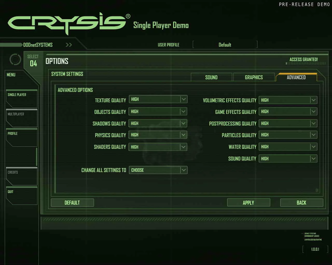Open the Texture Quality dropdown
The width and height of the screenshot is (332, 265).
pyautogui.click(x=158, y=99)
